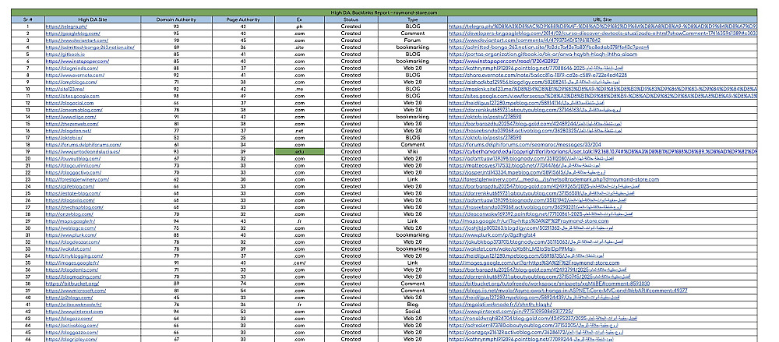Open the www.juntadeandalucia.es link
Image resolution: width=779 pixels, height=342 pixels.
pos(82,152)
